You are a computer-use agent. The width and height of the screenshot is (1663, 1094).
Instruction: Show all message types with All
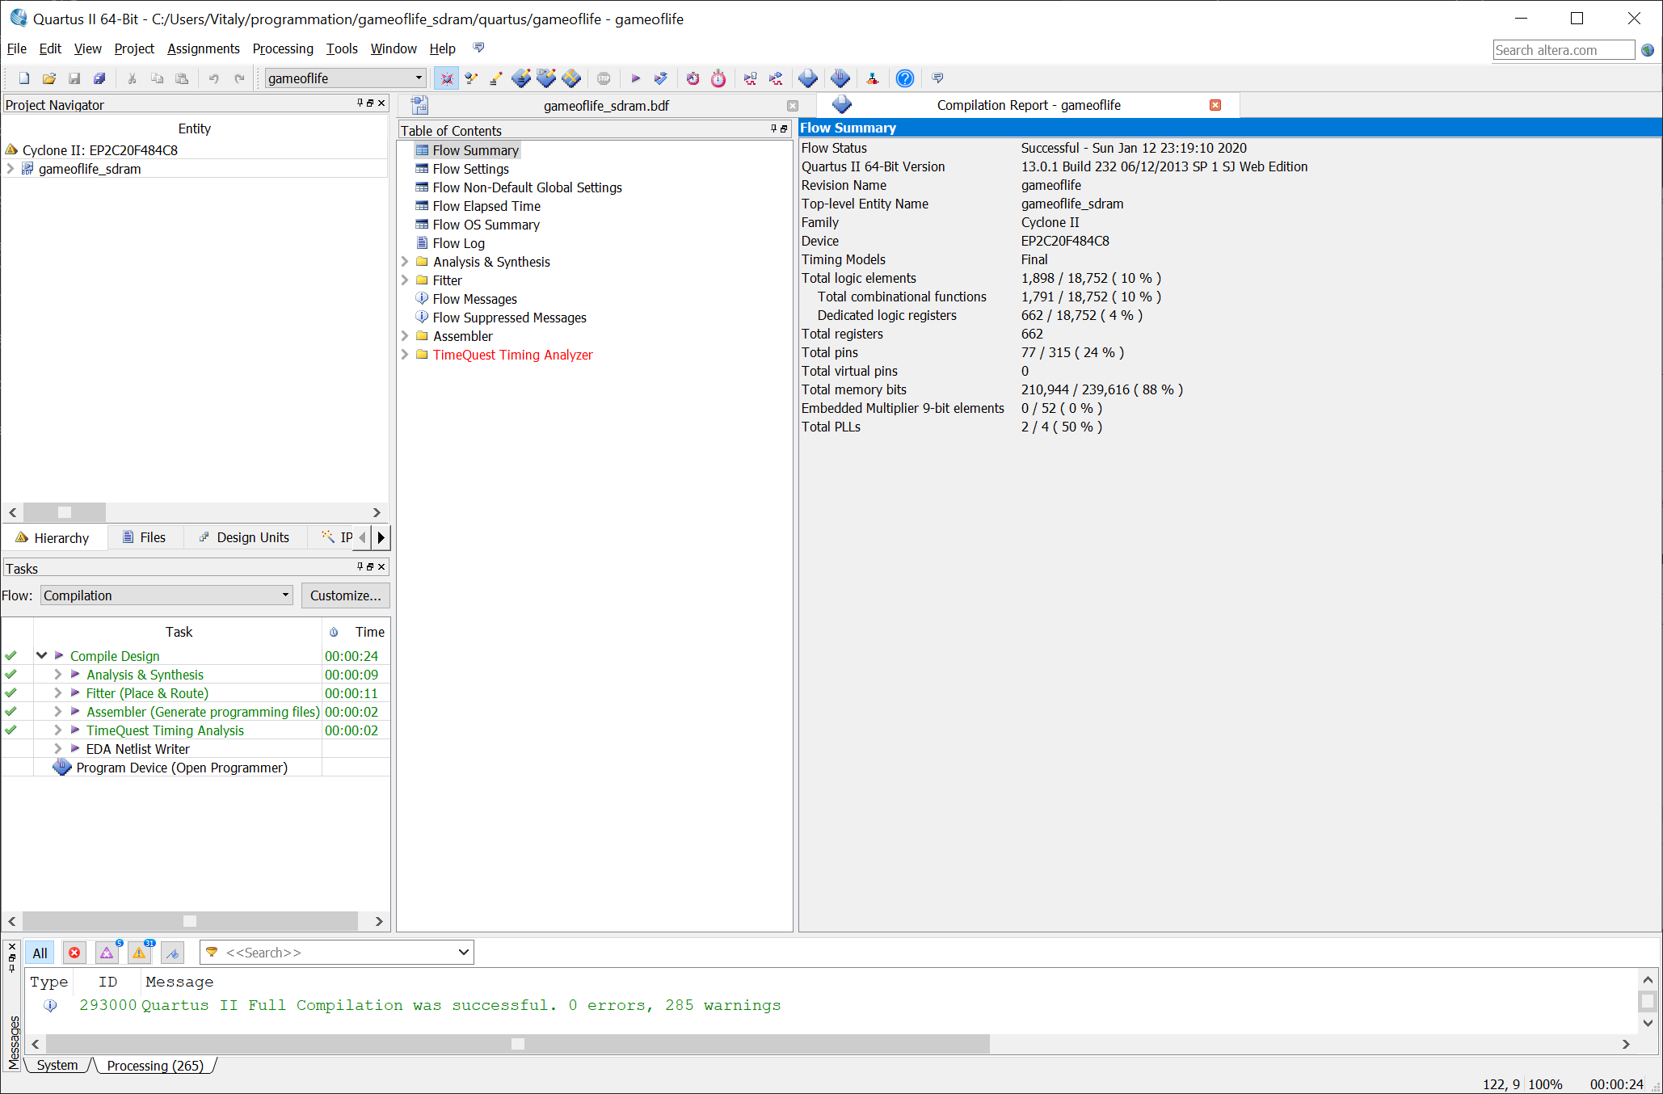pos(40,953)
